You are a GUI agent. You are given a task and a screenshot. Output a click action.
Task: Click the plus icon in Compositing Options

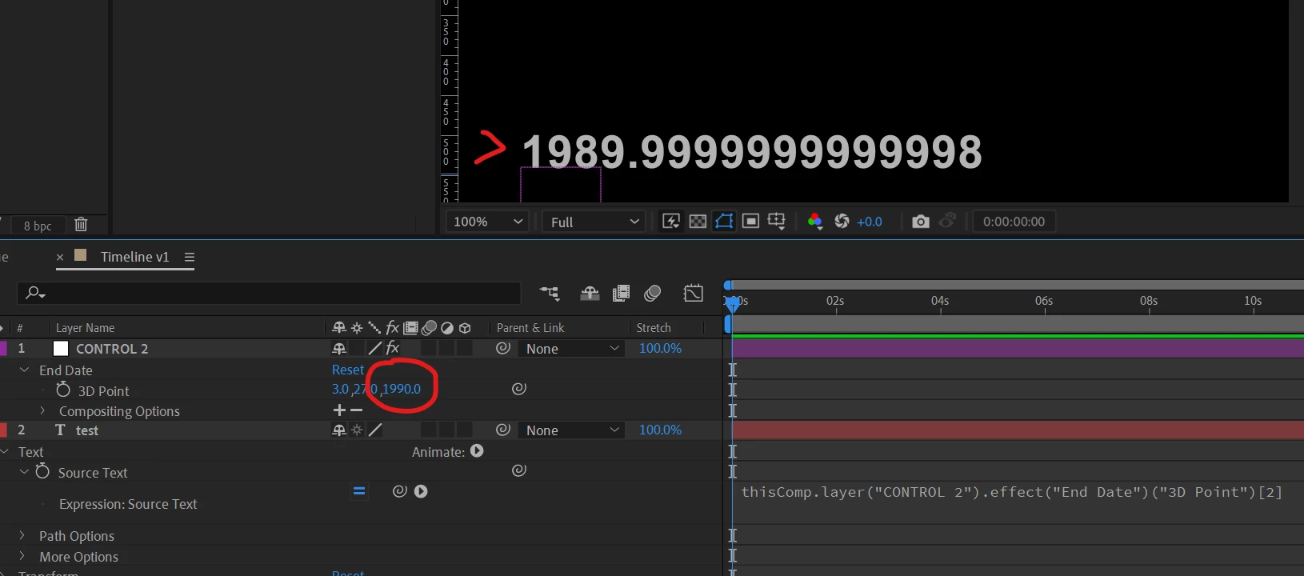point(339,410)
